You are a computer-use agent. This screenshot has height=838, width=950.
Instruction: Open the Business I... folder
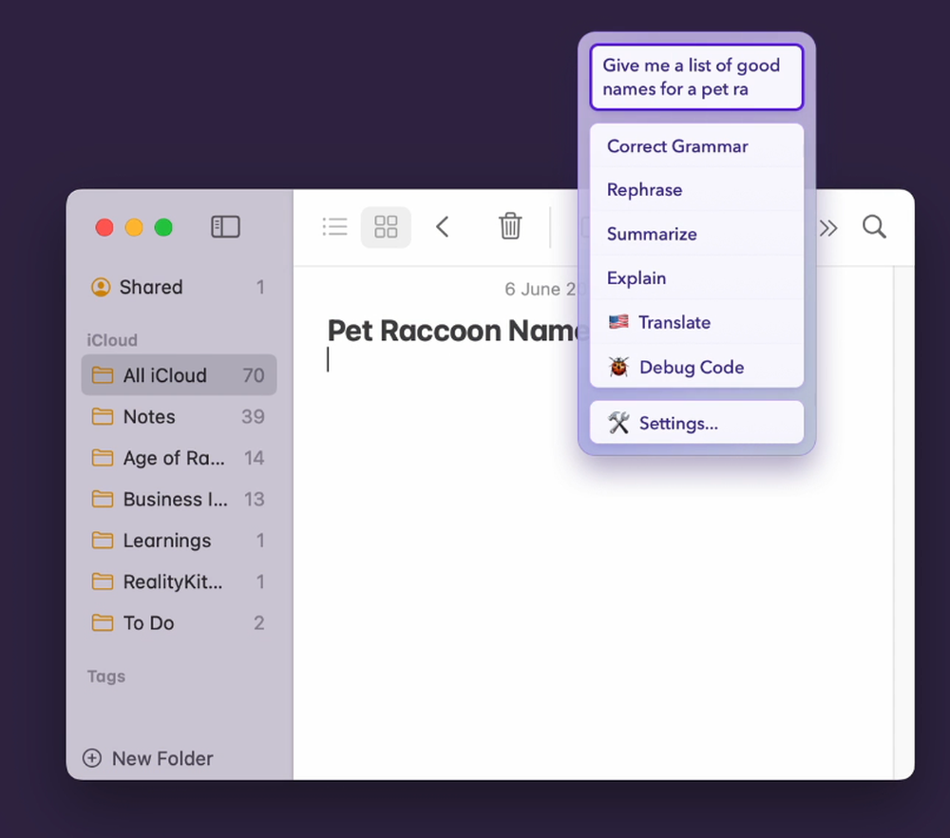pyautogui.click(x=179, y=500)
